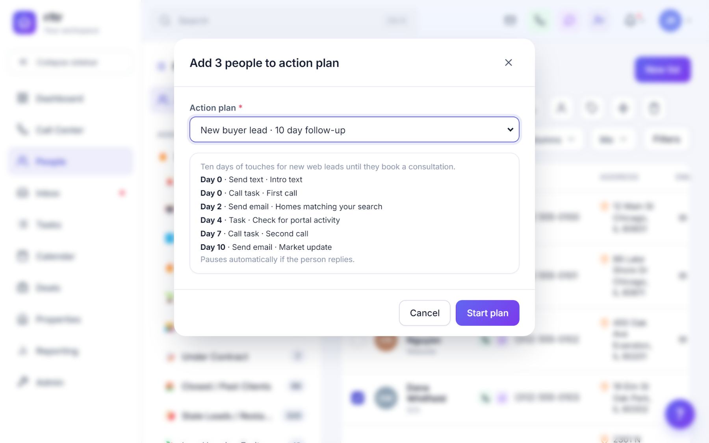Open the purple chat icon in header

coord(569,20)
